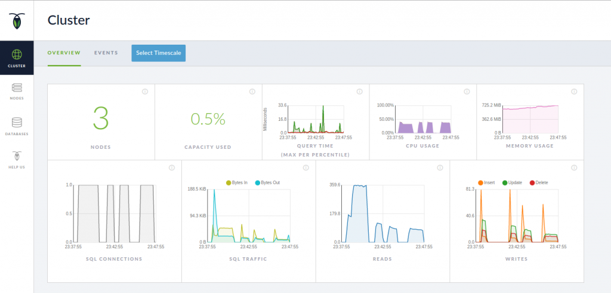
Task: Open the Nodes sidebar icon
Action: coord(17,87)
